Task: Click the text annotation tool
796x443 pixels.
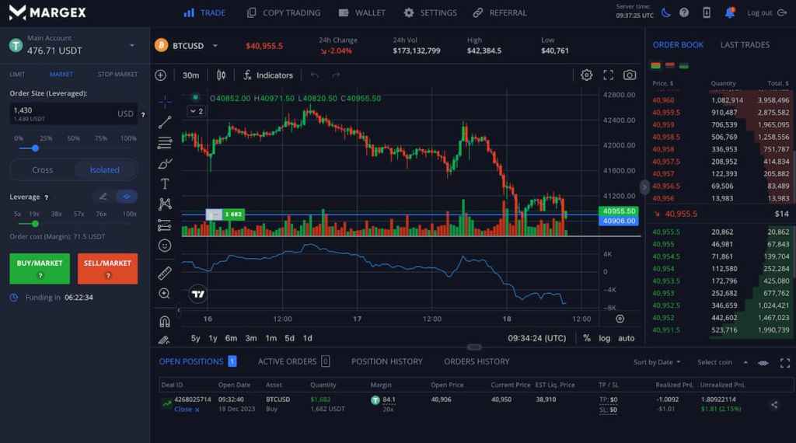Action: point(165,184)
